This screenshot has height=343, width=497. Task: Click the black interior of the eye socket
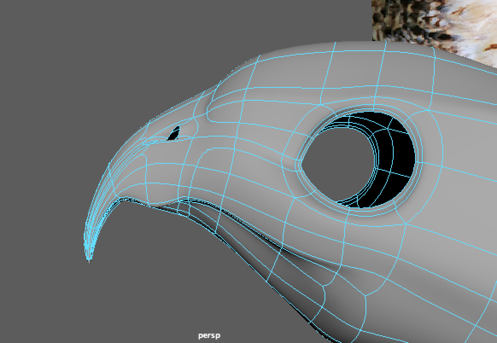pos(399,154)
